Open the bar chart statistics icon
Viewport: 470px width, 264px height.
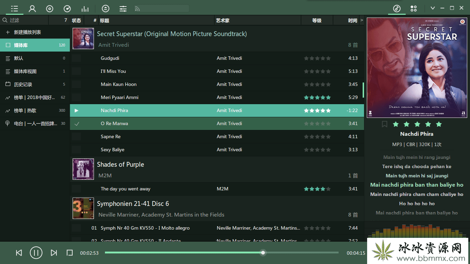pyautogui.click(x=85, y=9)
